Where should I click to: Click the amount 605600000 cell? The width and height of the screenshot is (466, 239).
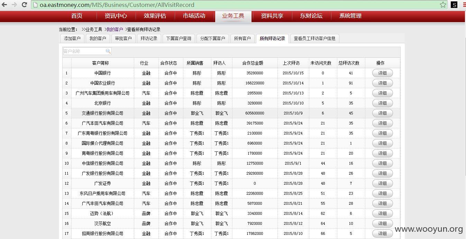coord(255,113)
